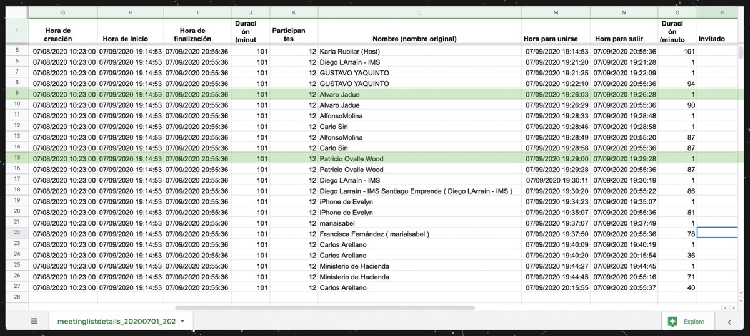
Task: Select column N header
Action: coord(624,12)
